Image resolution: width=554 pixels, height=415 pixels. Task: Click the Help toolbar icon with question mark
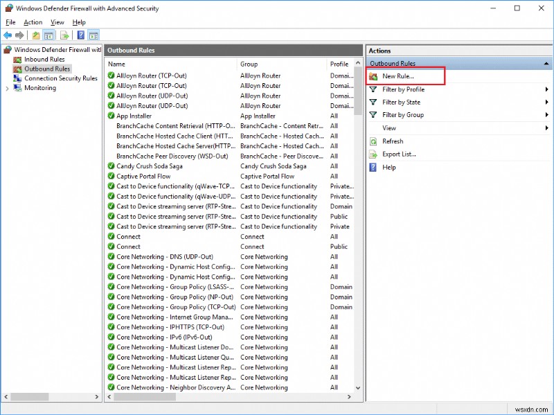(x=81, y=35)
